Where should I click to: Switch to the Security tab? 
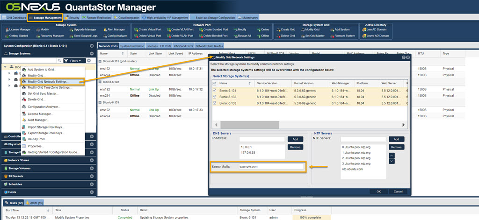(72, 18)
